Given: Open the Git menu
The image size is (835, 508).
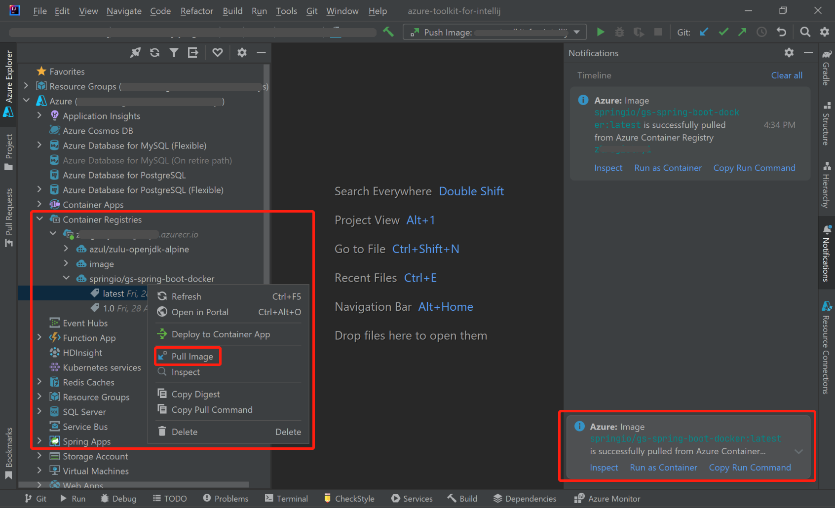Looking at the screenshot, I should point(311,11).
